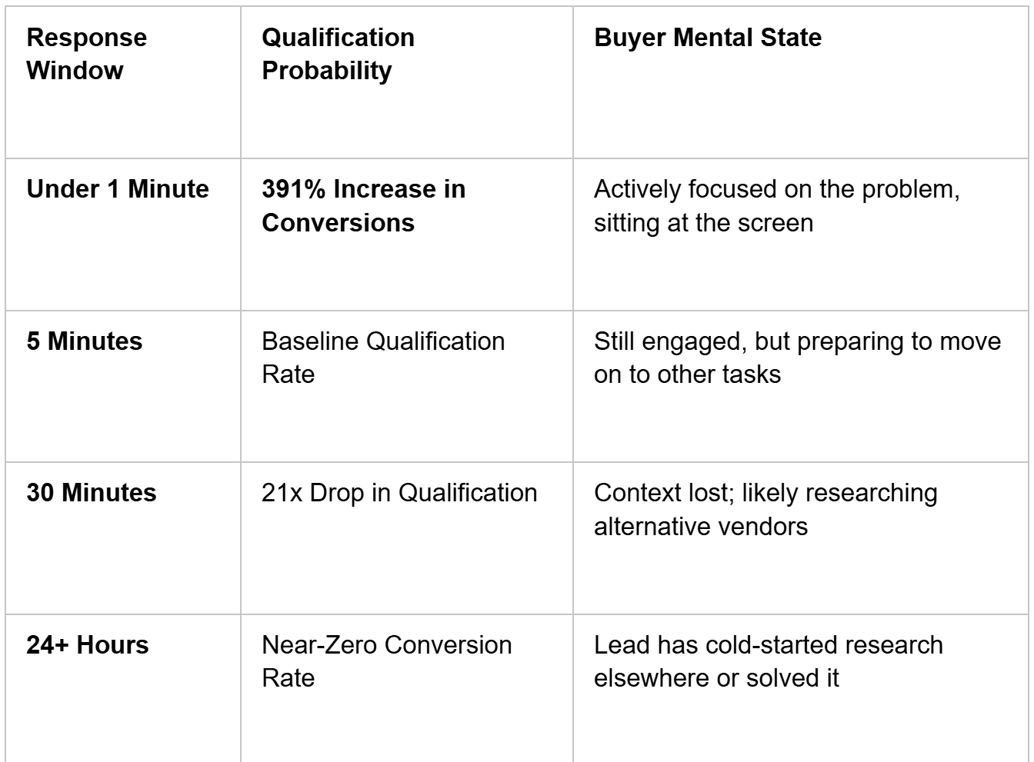Screen dimensions: 1034x762
Task: Select the Qualification Probability header cell
Action: click(x=338, y=54)
